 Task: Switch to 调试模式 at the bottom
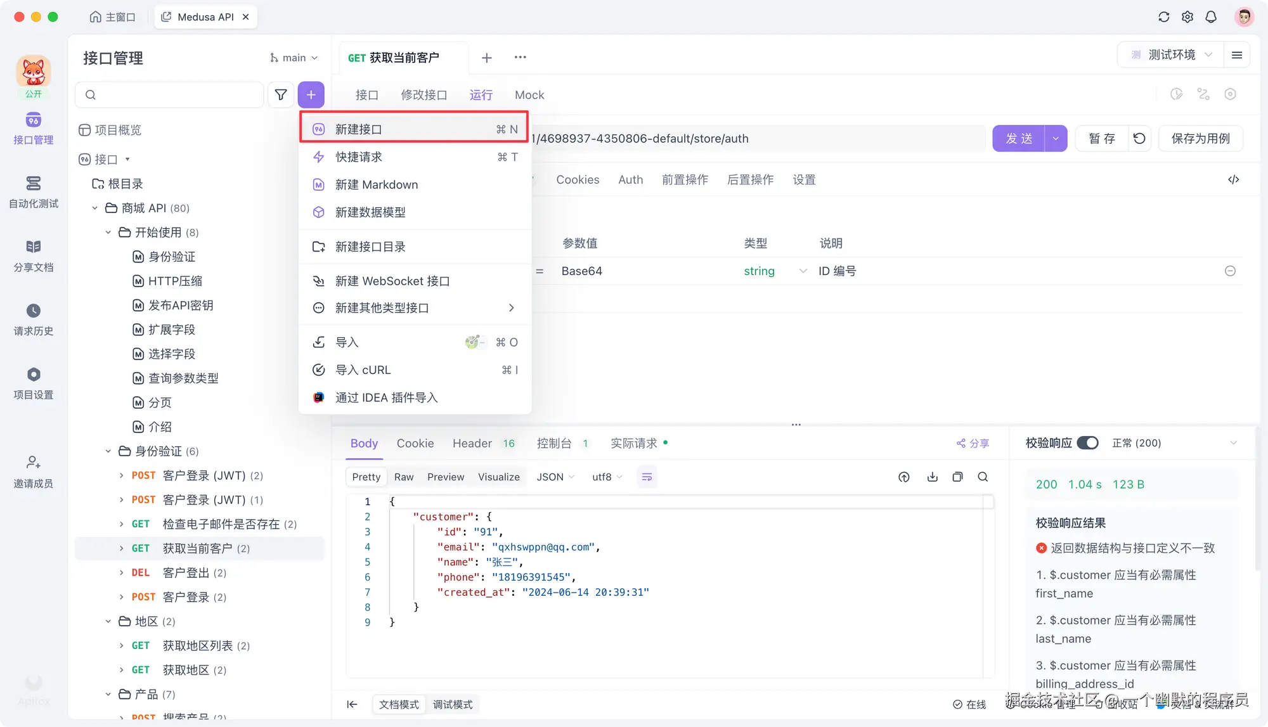click(x=453, y=704)
